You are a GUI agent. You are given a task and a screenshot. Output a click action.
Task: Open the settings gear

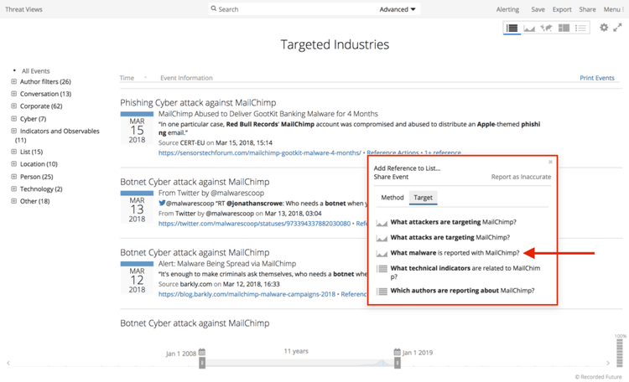(604, 28)
